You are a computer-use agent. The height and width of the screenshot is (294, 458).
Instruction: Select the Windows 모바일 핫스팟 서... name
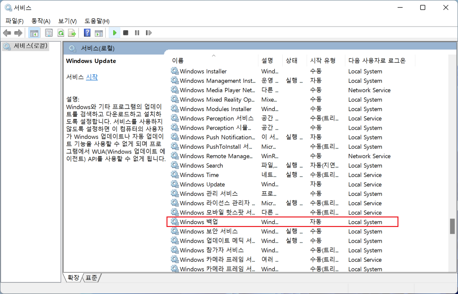(x=217, y=213)
